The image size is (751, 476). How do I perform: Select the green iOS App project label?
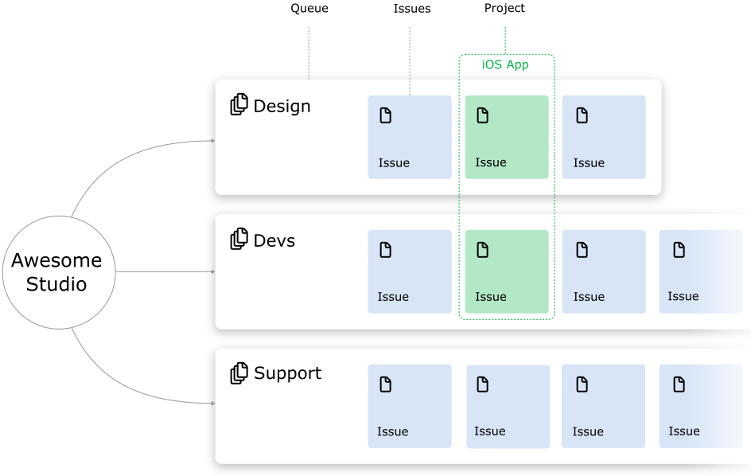click(x=505, y=64)
